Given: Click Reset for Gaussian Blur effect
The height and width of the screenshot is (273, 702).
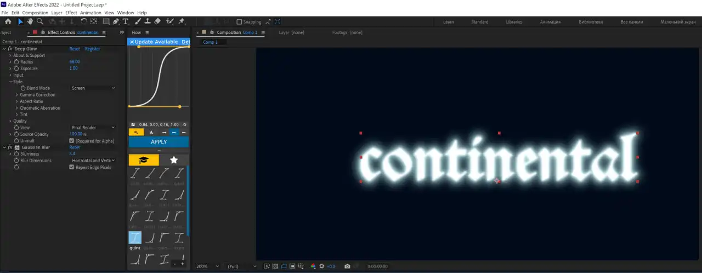Looking at the screenshot, I should 75,147.
